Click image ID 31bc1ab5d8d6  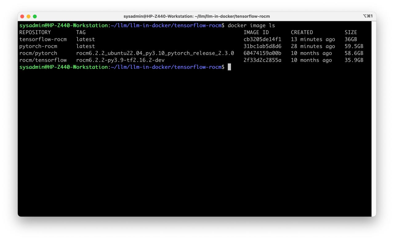point(263,46)
